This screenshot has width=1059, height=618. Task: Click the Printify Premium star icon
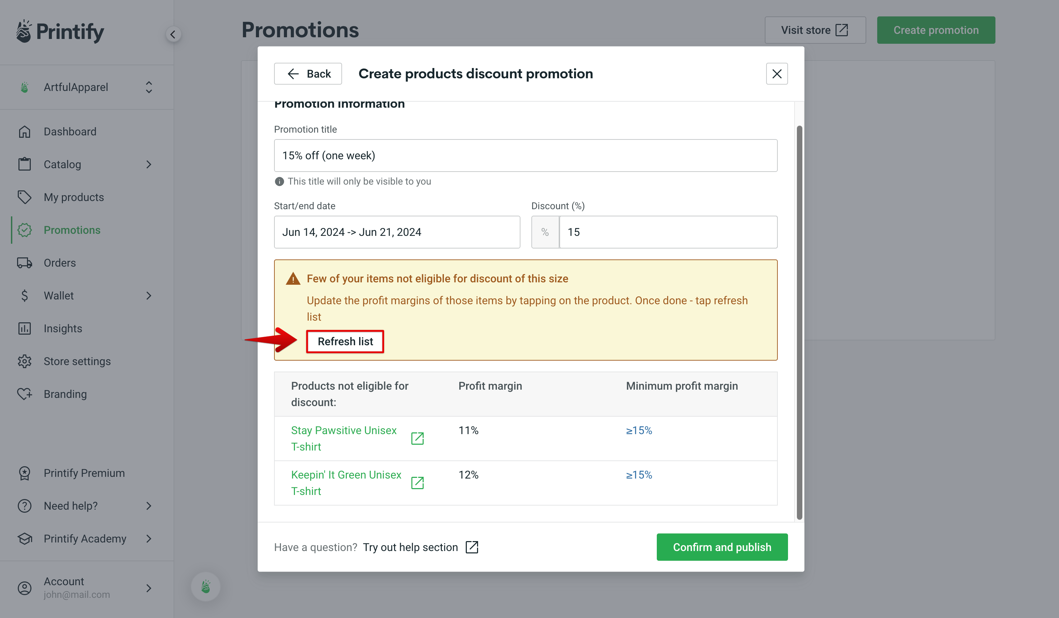(25, 473)
